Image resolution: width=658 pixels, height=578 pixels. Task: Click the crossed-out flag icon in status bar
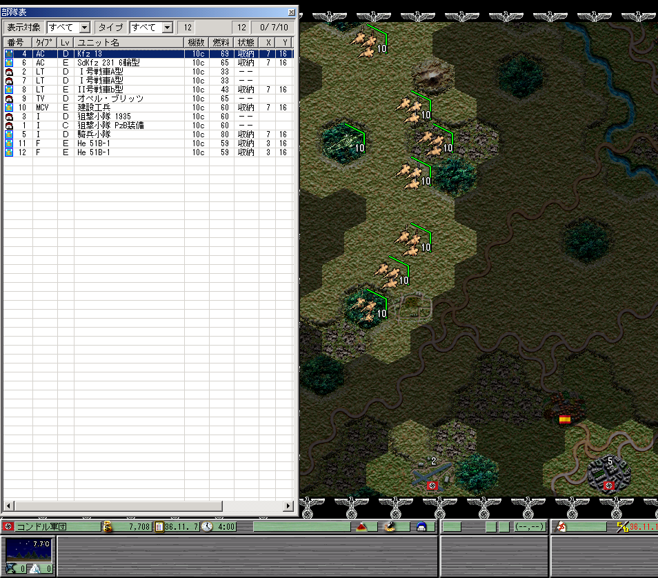pyautogui.click(x=561, y=526)
